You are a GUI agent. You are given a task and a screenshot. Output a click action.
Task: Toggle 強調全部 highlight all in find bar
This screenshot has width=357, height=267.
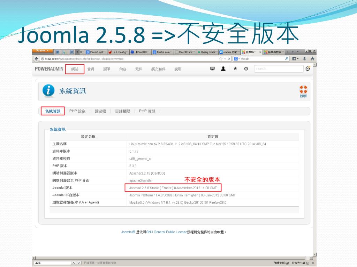pos(281,263)
